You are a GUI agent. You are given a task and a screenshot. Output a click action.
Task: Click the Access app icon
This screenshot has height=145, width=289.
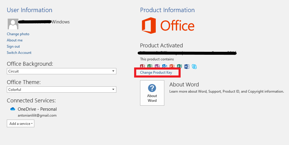(x=142, y=66)
